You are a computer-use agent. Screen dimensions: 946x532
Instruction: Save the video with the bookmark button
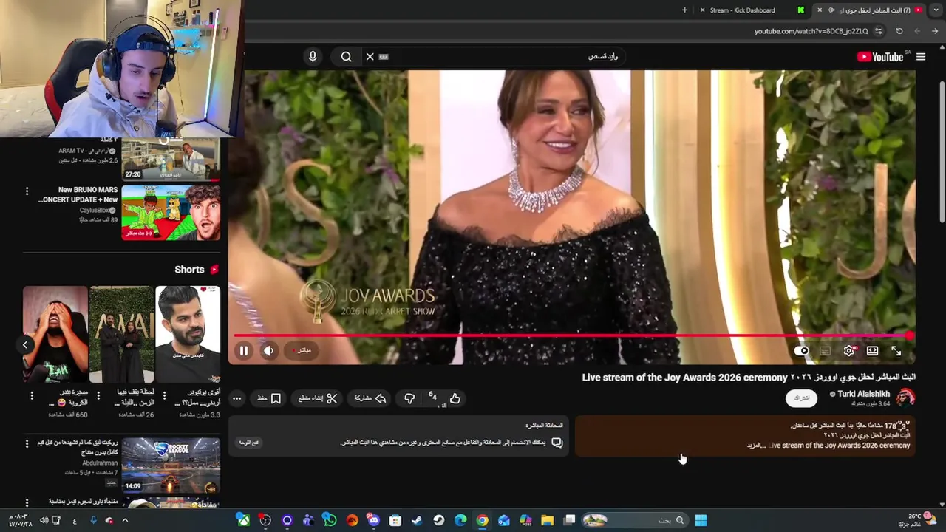point(269,398)
